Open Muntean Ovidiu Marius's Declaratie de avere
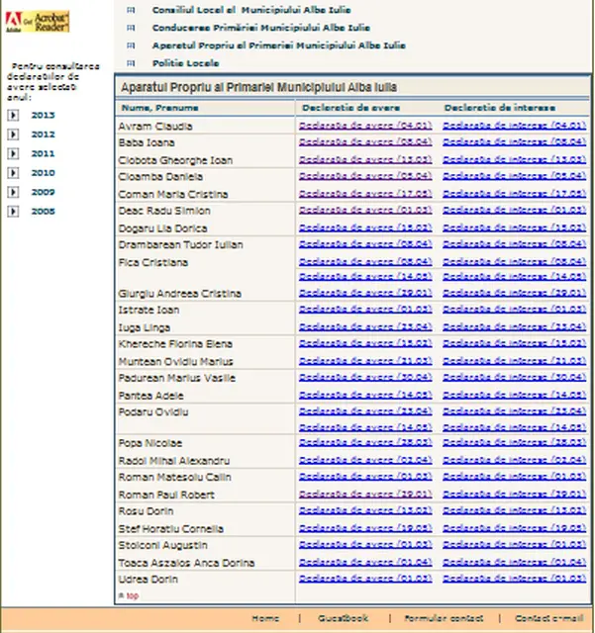 [x=365, y=361]
